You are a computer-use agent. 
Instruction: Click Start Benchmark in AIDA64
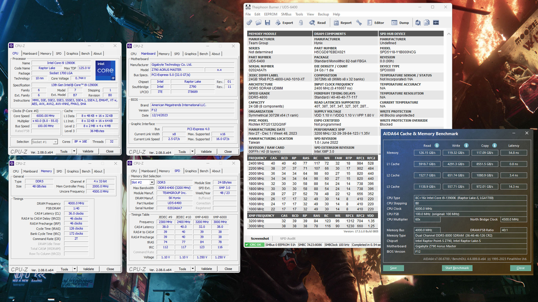(457, 268)
